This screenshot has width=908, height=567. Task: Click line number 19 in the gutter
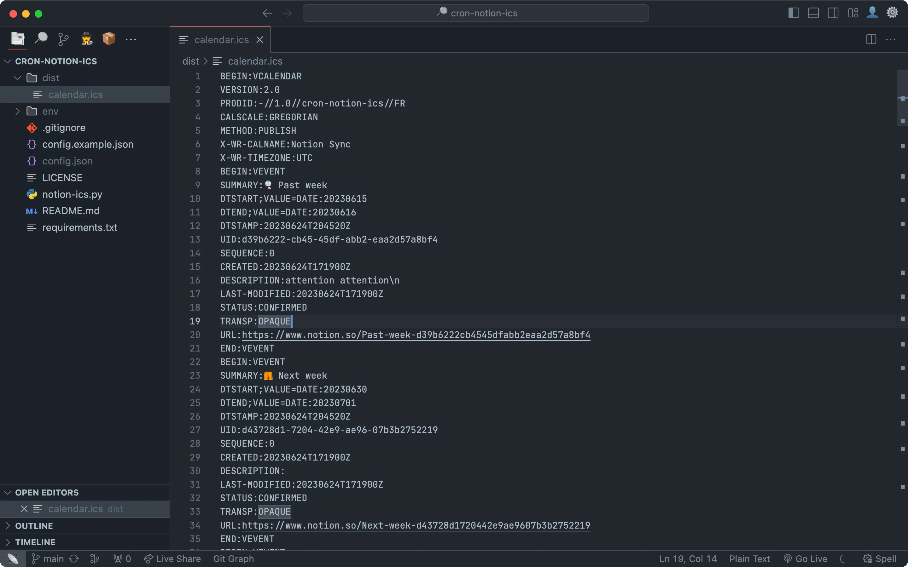click(195, 321)
